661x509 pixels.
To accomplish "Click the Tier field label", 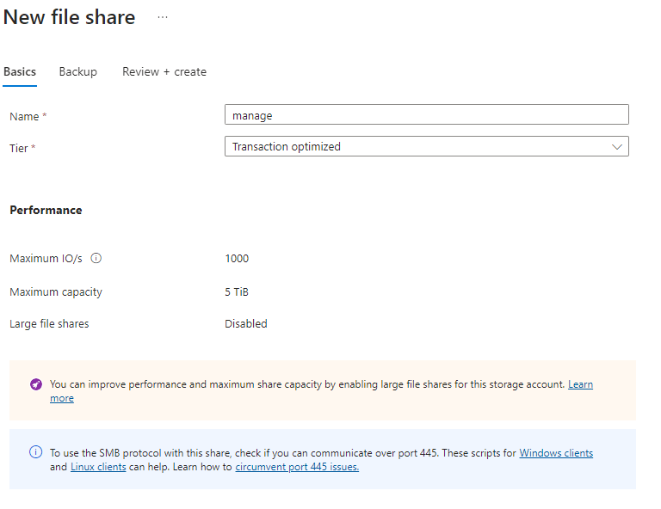I will 21,148.
